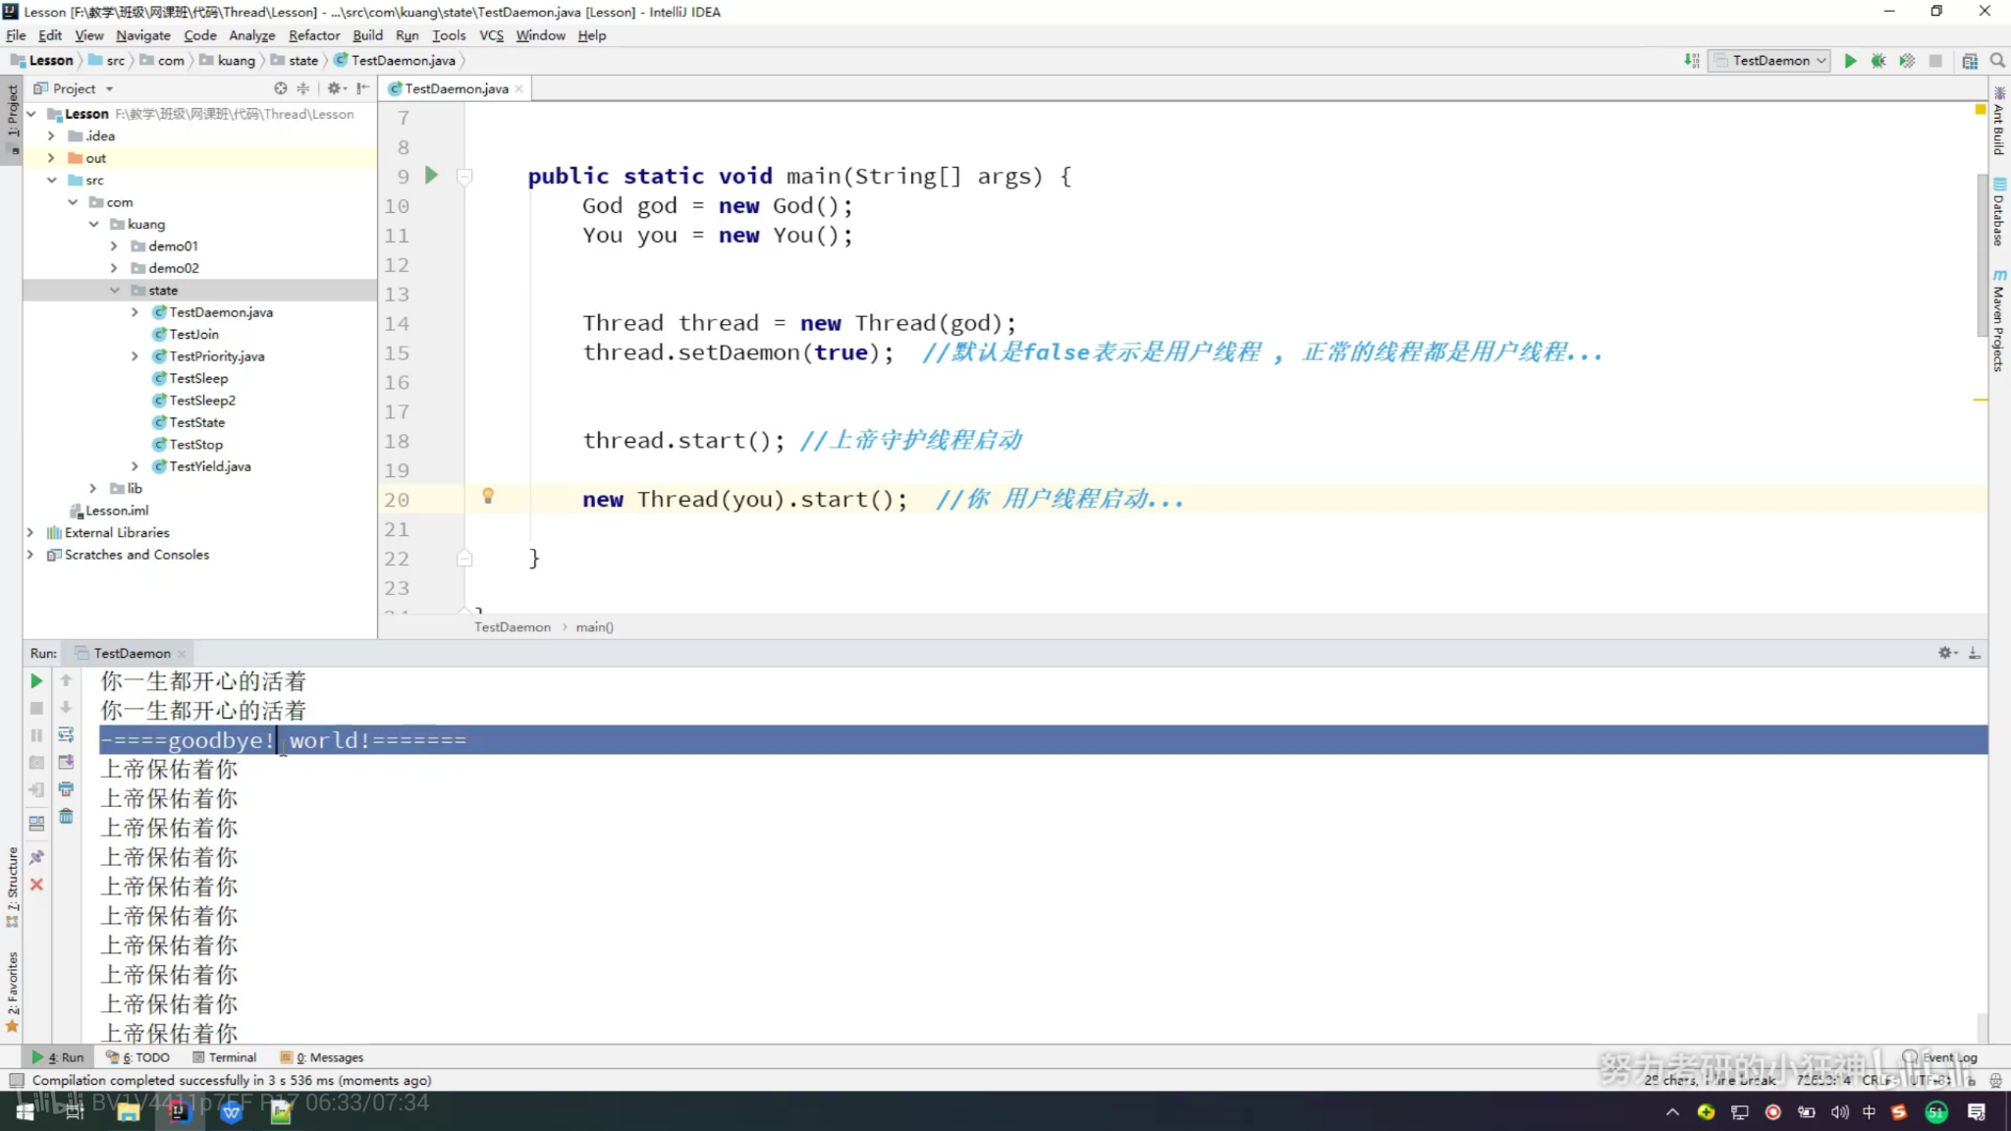
Task: Collapse the state package
Action: click(114, 291)
